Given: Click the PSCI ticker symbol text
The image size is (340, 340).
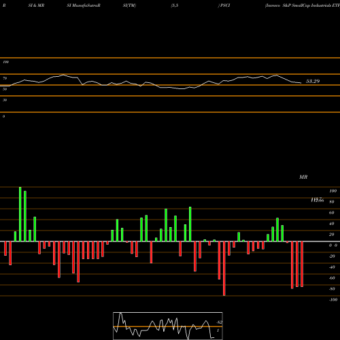Looking at the screenshot, I should pos(225,5).
